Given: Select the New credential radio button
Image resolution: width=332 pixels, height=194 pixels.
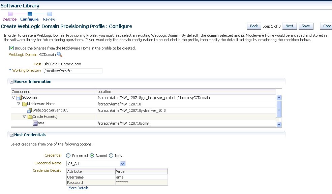Looking at the screenshot, I should (111, 156).
